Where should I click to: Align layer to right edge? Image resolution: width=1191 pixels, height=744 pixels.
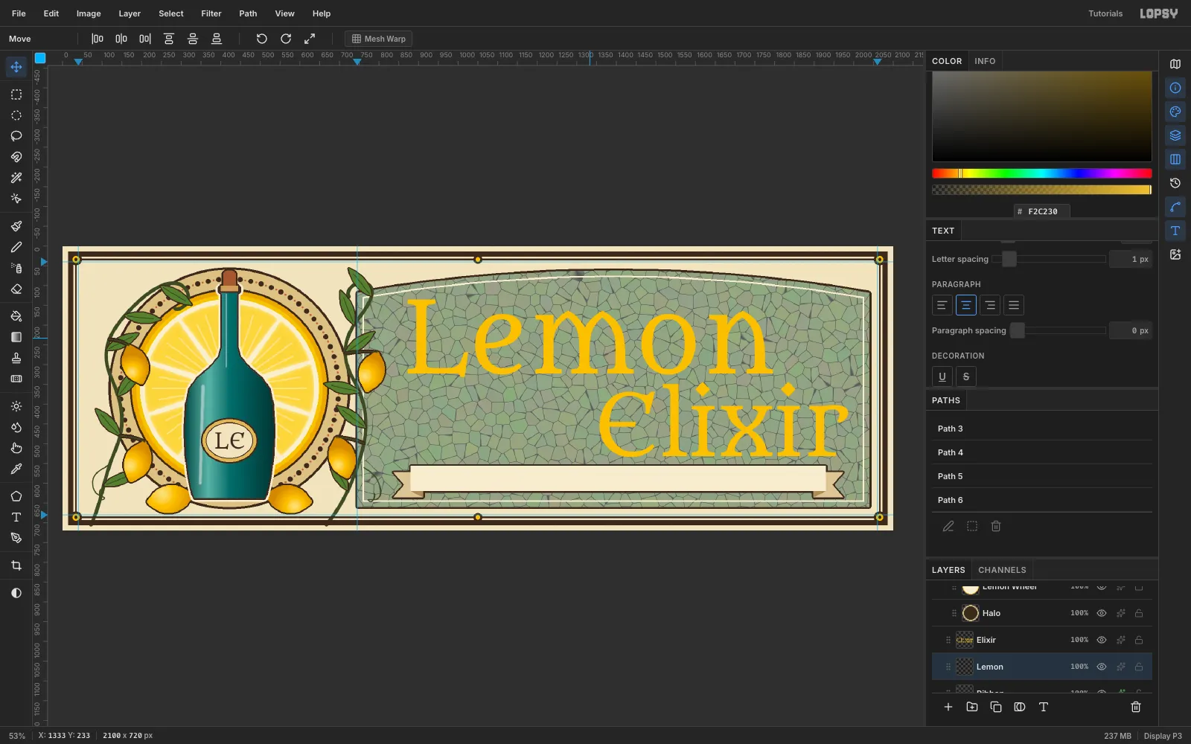[x=145, y=39]
